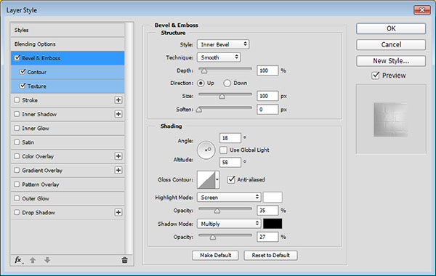Click the move effect down arrow
The width and height of the screenshot is (436, 276).
[x=47, y=260]
